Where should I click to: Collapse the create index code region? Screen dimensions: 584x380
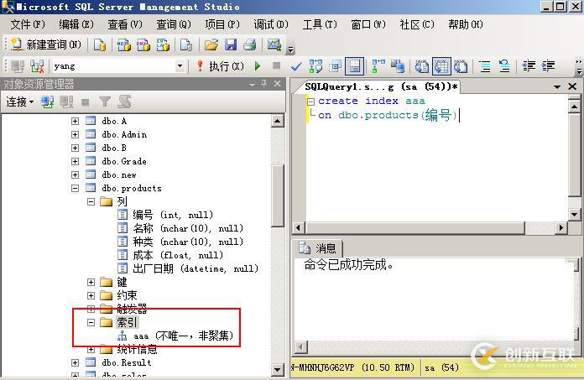[310, 102]
